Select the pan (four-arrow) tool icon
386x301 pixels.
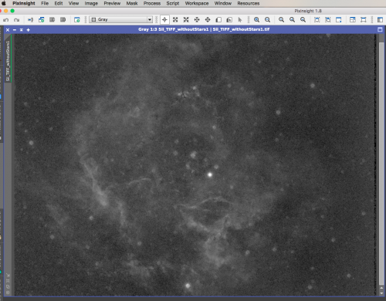pyautogui.click(x=197, y=19)
